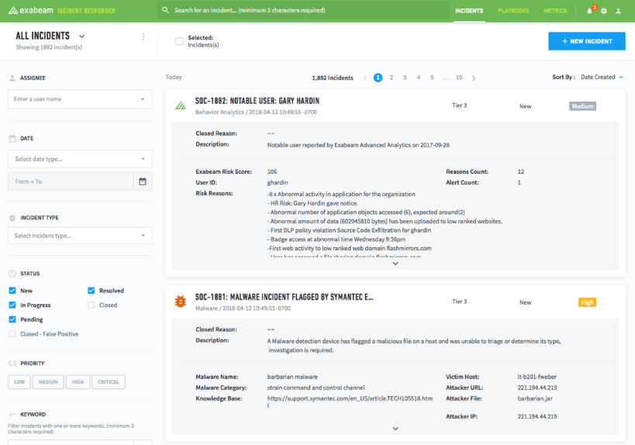
Task: Open the Sort By Date Created dropdown
Action: pos(602,77)
